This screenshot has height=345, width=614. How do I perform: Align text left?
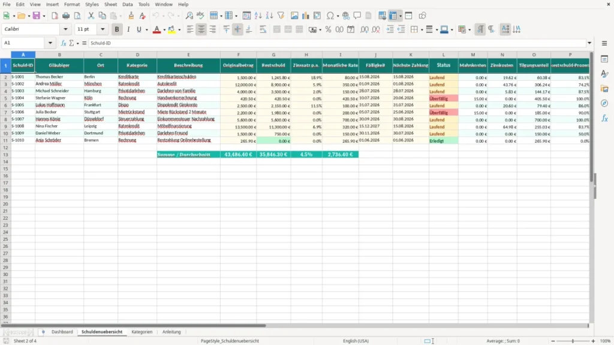click(x=190, y=29)
